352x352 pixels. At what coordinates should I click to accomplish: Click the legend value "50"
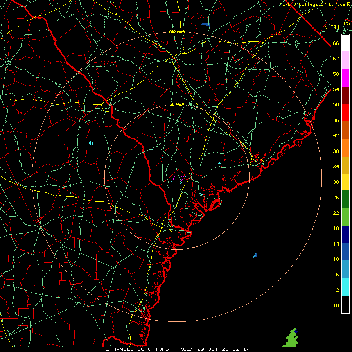coord(336,104)
